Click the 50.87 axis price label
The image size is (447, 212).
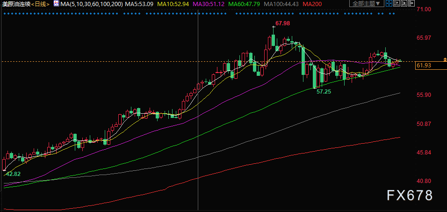click(x=424, y=124)
